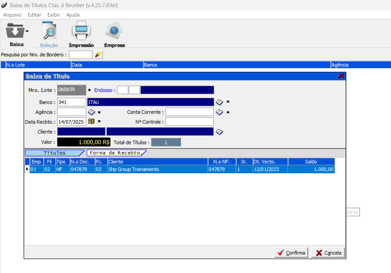Viewport: 391px width, 273px height.
Task: Open the Agência lookup book icon
Action: 91,112
